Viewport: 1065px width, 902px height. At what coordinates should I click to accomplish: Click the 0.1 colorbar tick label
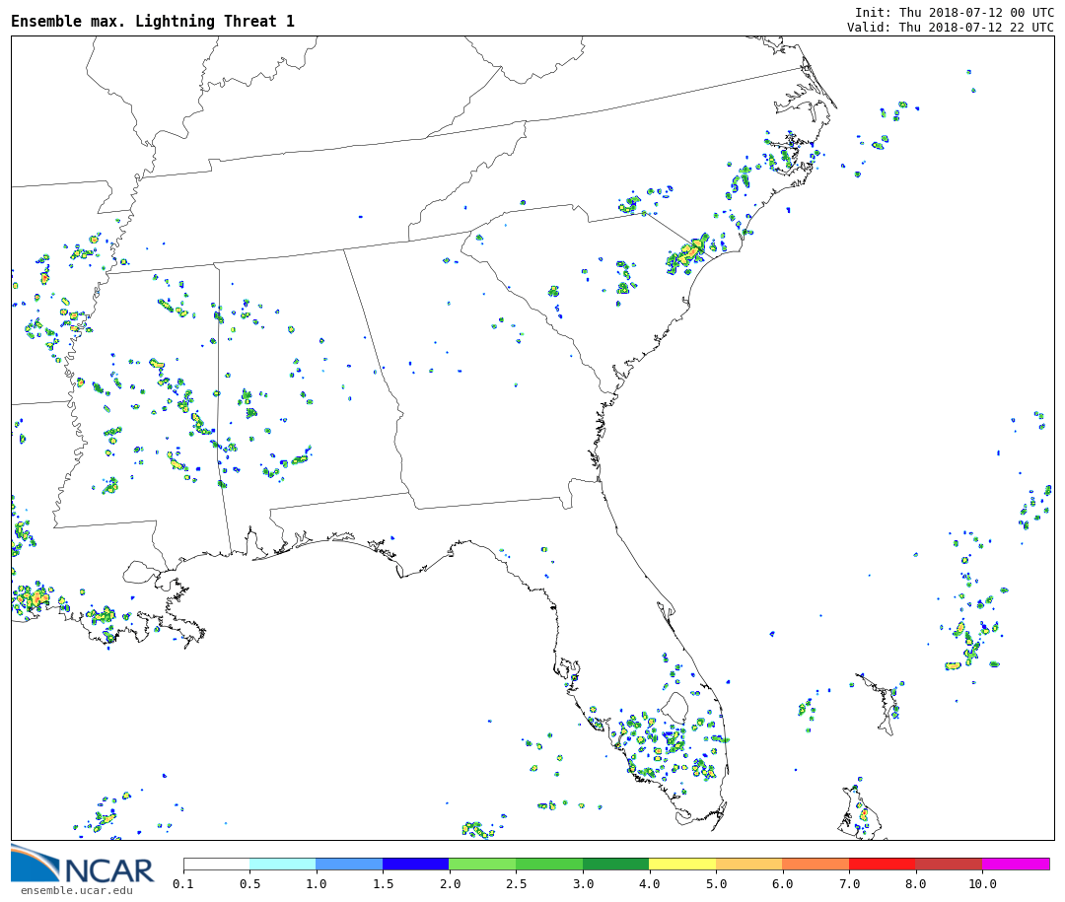[183, 884]
